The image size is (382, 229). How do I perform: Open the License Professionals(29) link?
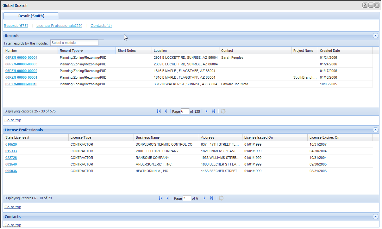59,26
